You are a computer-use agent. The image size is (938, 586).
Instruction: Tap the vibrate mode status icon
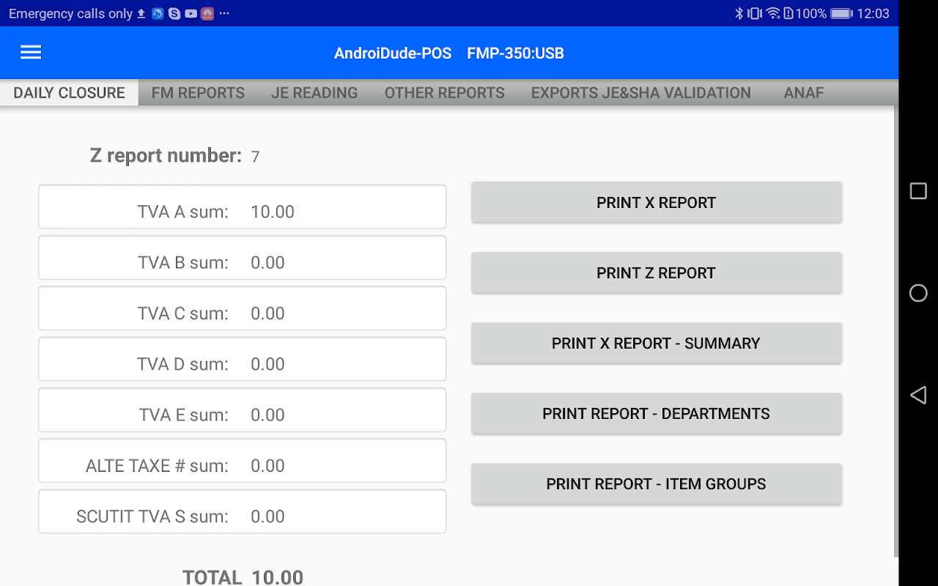755,13
